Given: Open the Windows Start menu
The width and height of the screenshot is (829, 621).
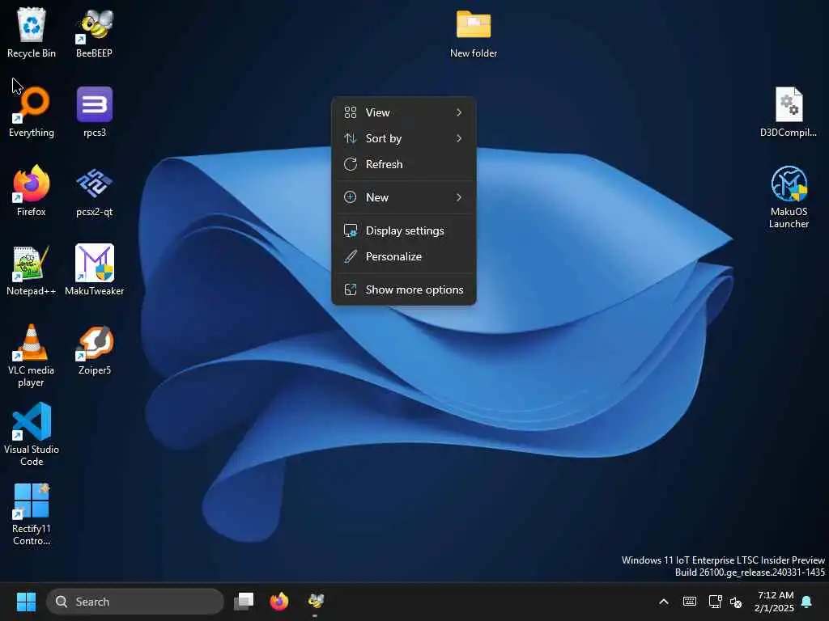Looking at the screenshot, I should (x=26, y=602).
